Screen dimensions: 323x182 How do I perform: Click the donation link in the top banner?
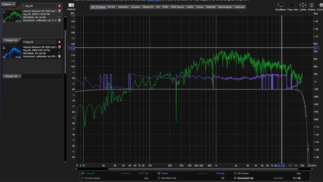pos(154,0)
